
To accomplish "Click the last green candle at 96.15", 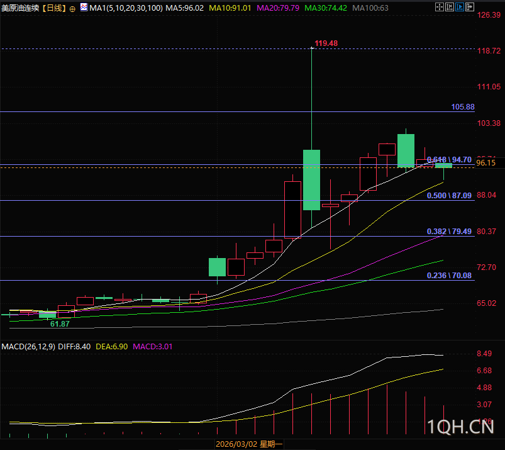I will pos(443,166).
